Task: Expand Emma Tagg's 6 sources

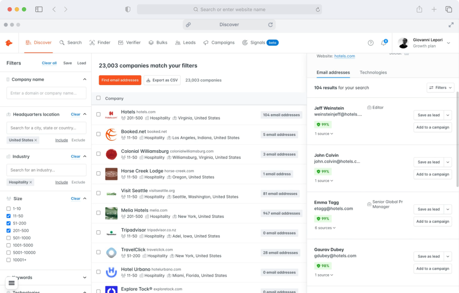Action: (x=325, y=228)
